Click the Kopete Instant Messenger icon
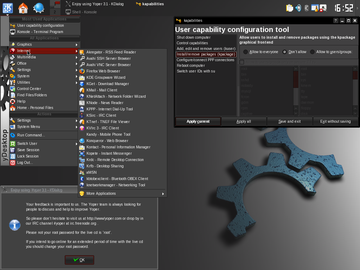Viewport: 360px width, 270px height. pyautogui.click(x=82, y=153)
